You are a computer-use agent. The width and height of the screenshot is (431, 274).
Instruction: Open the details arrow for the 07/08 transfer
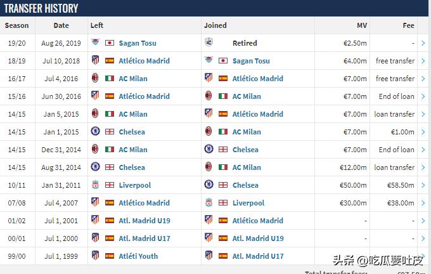(423, 203)
